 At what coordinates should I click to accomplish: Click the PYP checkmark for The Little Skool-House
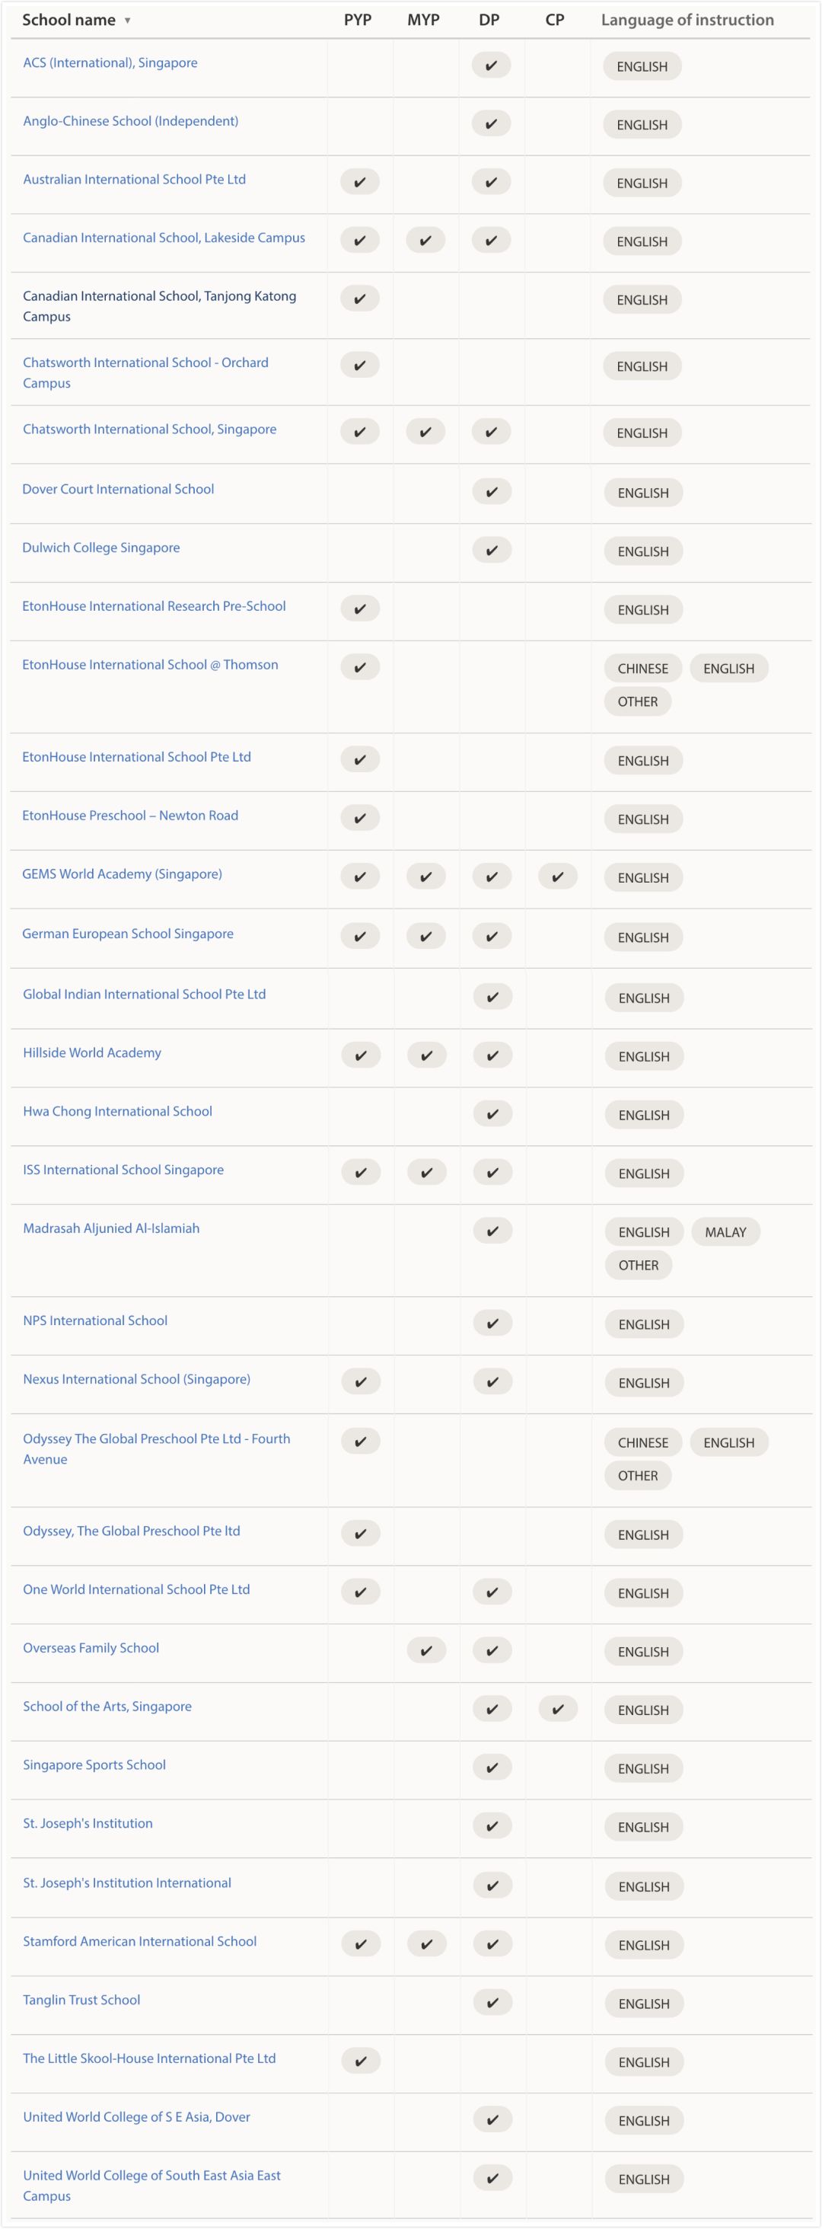pyautogui.click(x=361, y=2061)
